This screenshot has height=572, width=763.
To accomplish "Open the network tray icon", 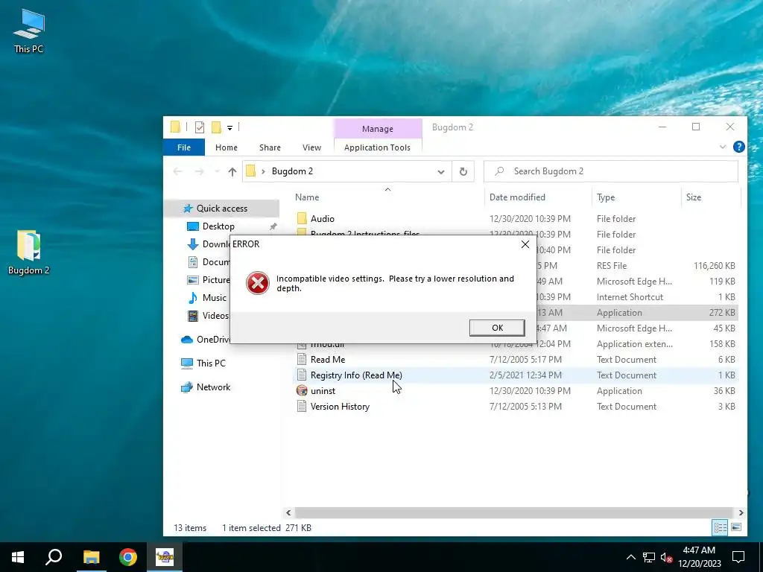I will (x=649, y=557).
